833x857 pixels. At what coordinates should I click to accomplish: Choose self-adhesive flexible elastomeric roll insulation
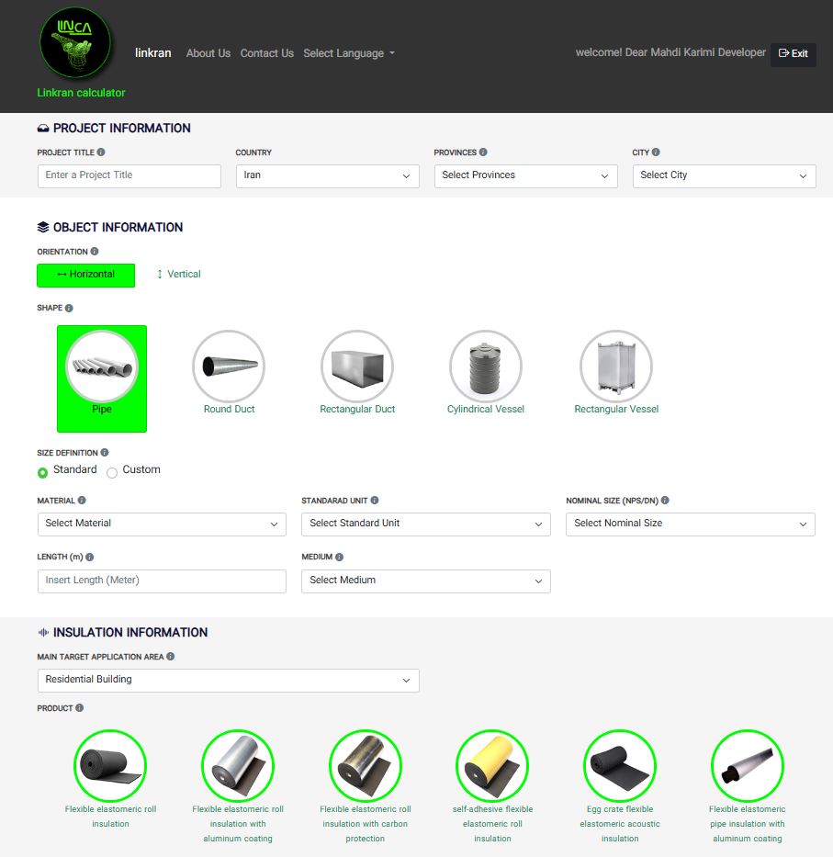(x=492, y=786)
